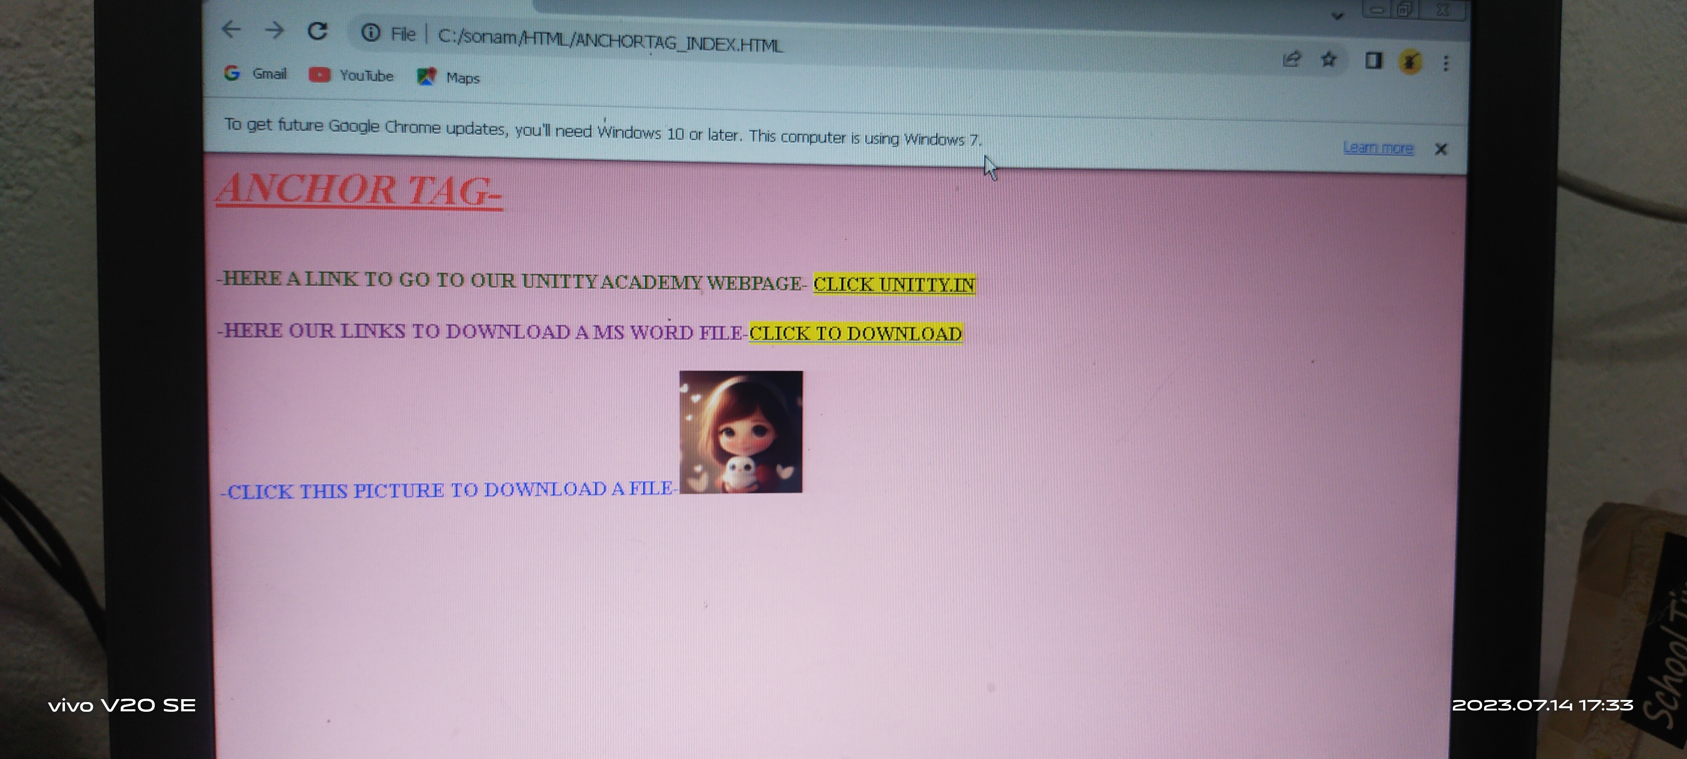Click the girl picture to download file
Screen dimensions: 1687x759
741,431
